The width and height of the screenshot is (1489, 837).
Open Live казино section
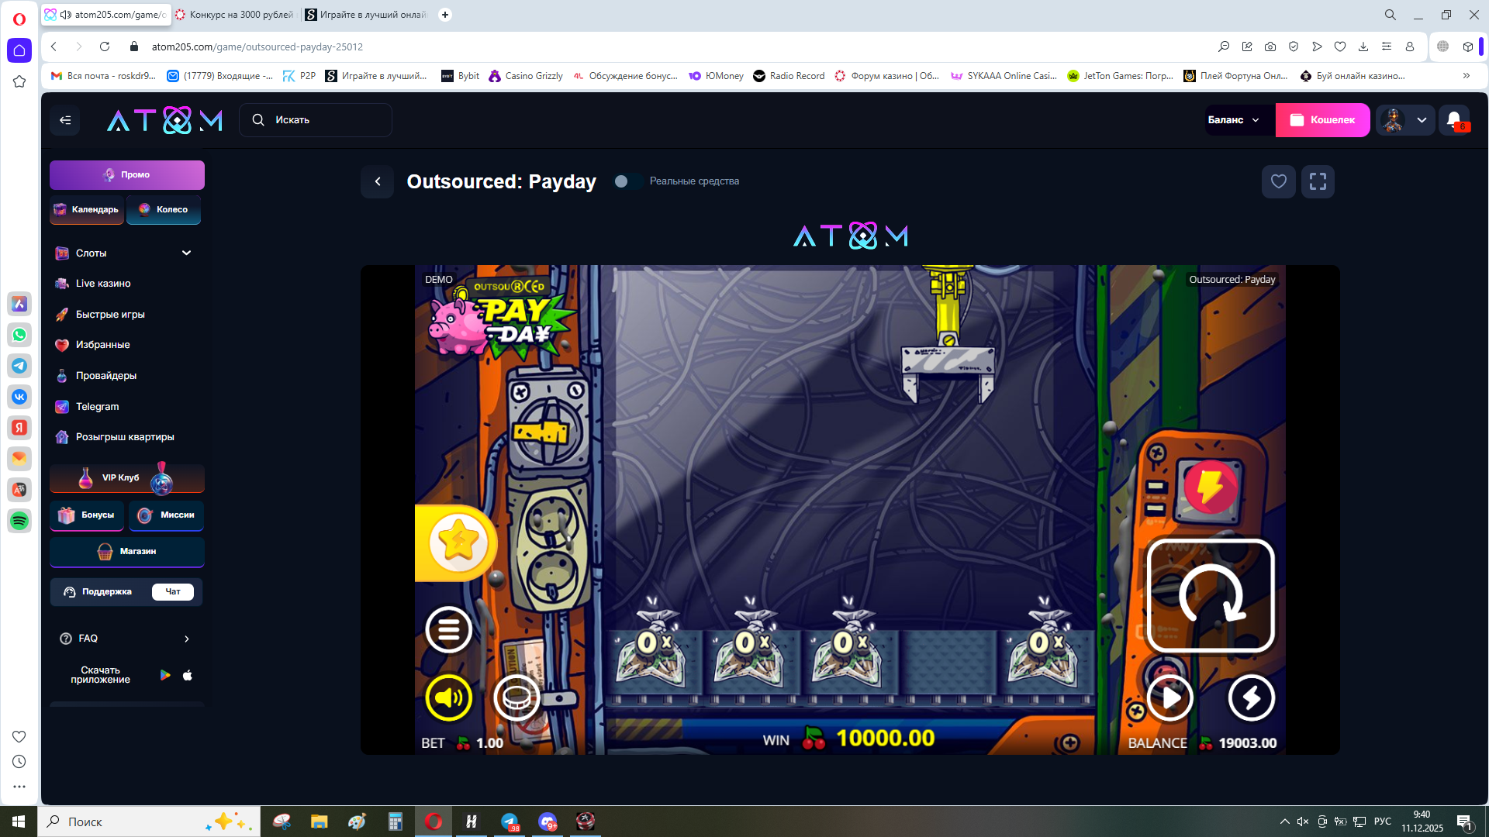click(x=103, y=284)
